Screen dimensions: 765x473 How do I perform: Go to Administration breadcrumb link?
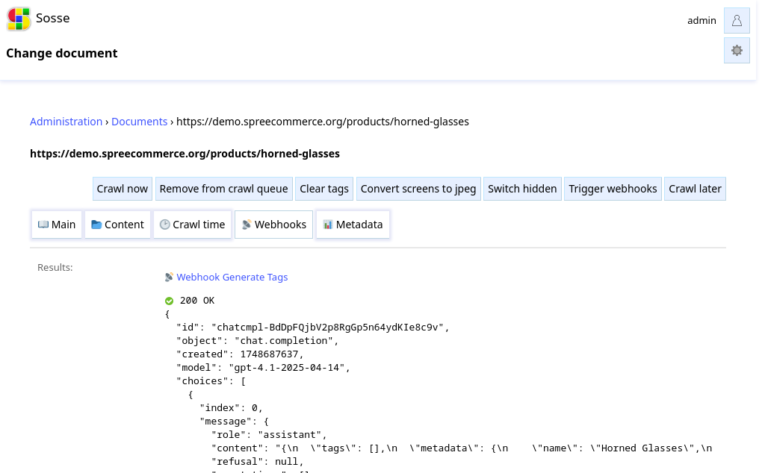pyautogui.click(x=66, y=122)
